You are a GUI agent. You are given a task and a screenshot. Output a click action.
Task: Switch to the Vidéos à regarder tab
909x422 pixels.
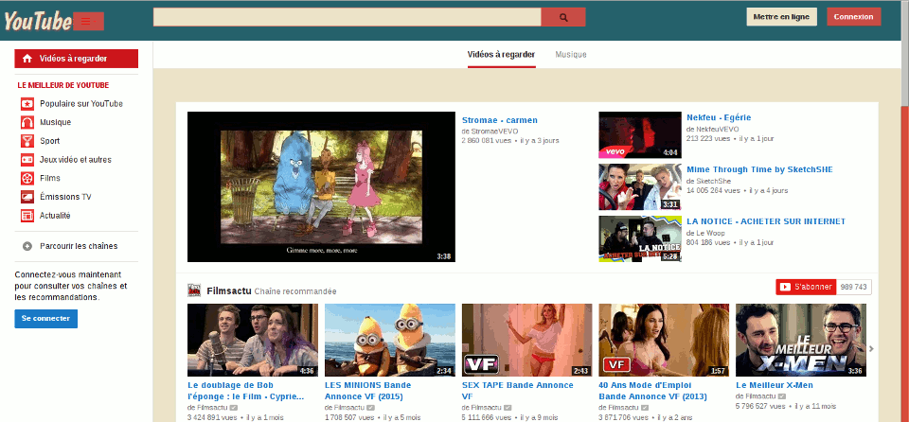[502, 55]
